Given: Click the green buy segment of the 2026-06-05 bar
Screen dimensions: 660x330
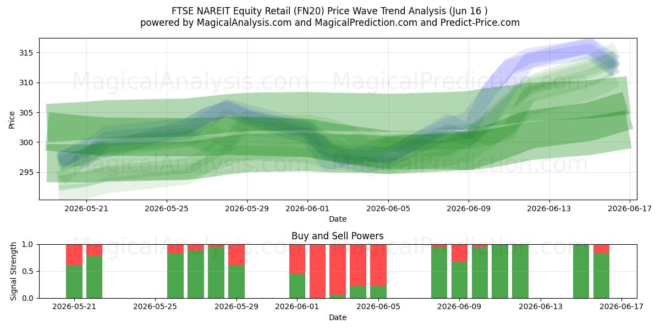Looking at the screenshot, I should point(378,292).
